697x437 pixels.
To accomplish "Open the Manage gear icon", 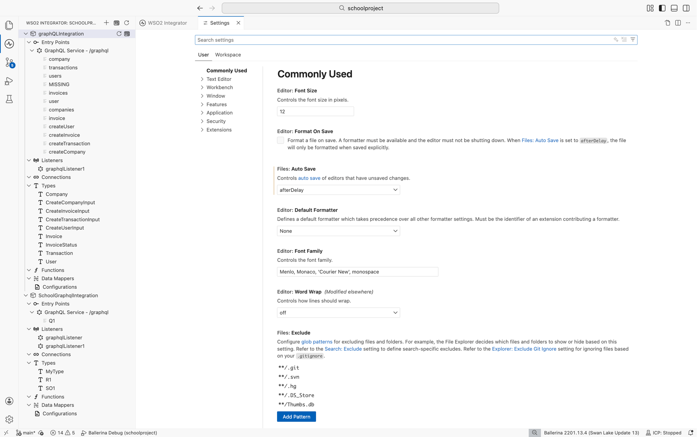I will point(9,419).
